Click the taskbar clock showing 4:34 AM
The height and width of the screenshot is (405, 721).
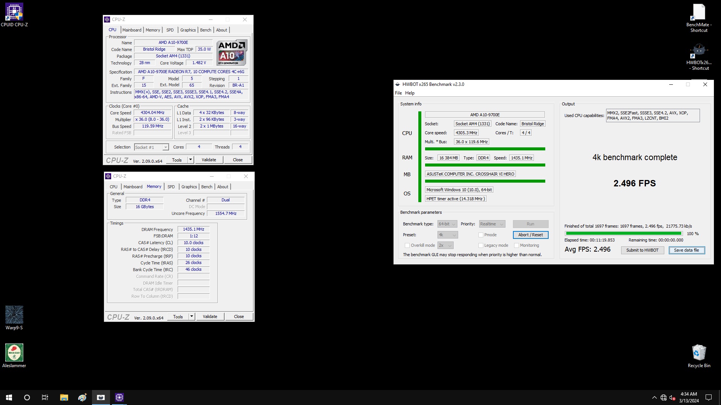(x=689, y=397)
